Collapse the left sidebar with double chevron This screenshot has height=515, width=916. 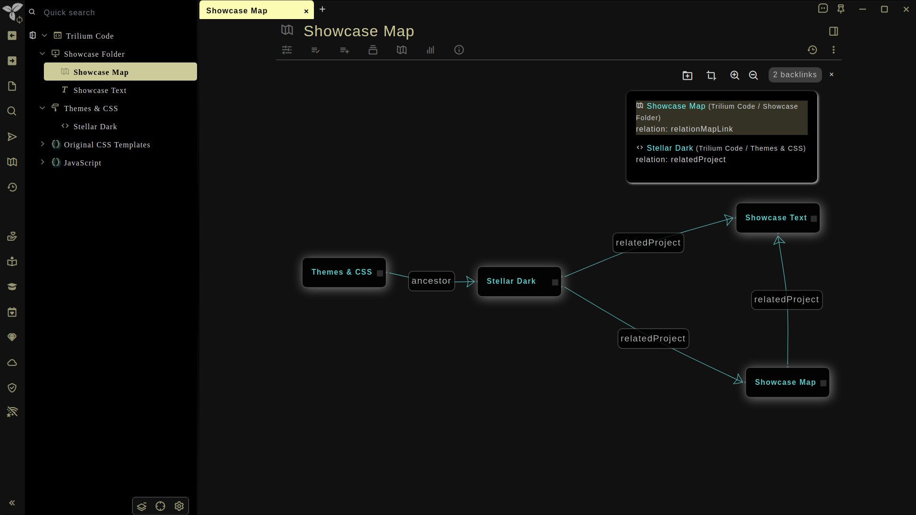(x=12, y=503)
